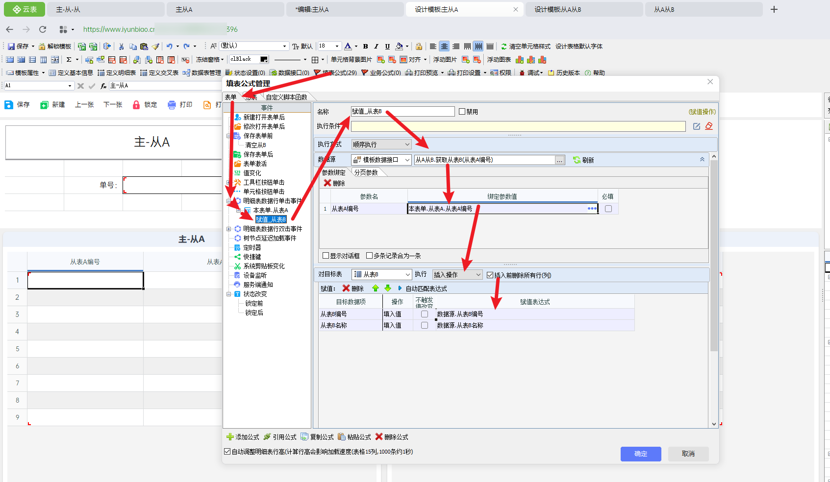
Task: Open the 执行方式 顺序执行 dropdown
Action: pos(381,145)
